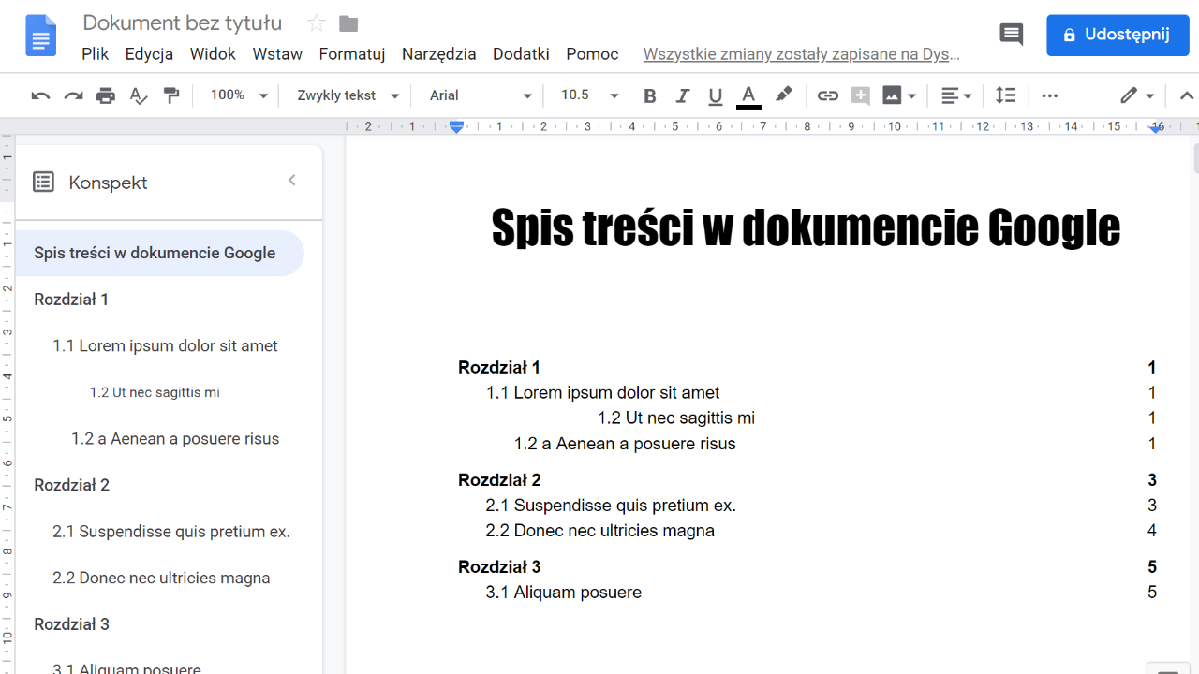Run spell check tool
Image resolution: width=1199 pixels, height=674 pixels.
tap(139, 95)
